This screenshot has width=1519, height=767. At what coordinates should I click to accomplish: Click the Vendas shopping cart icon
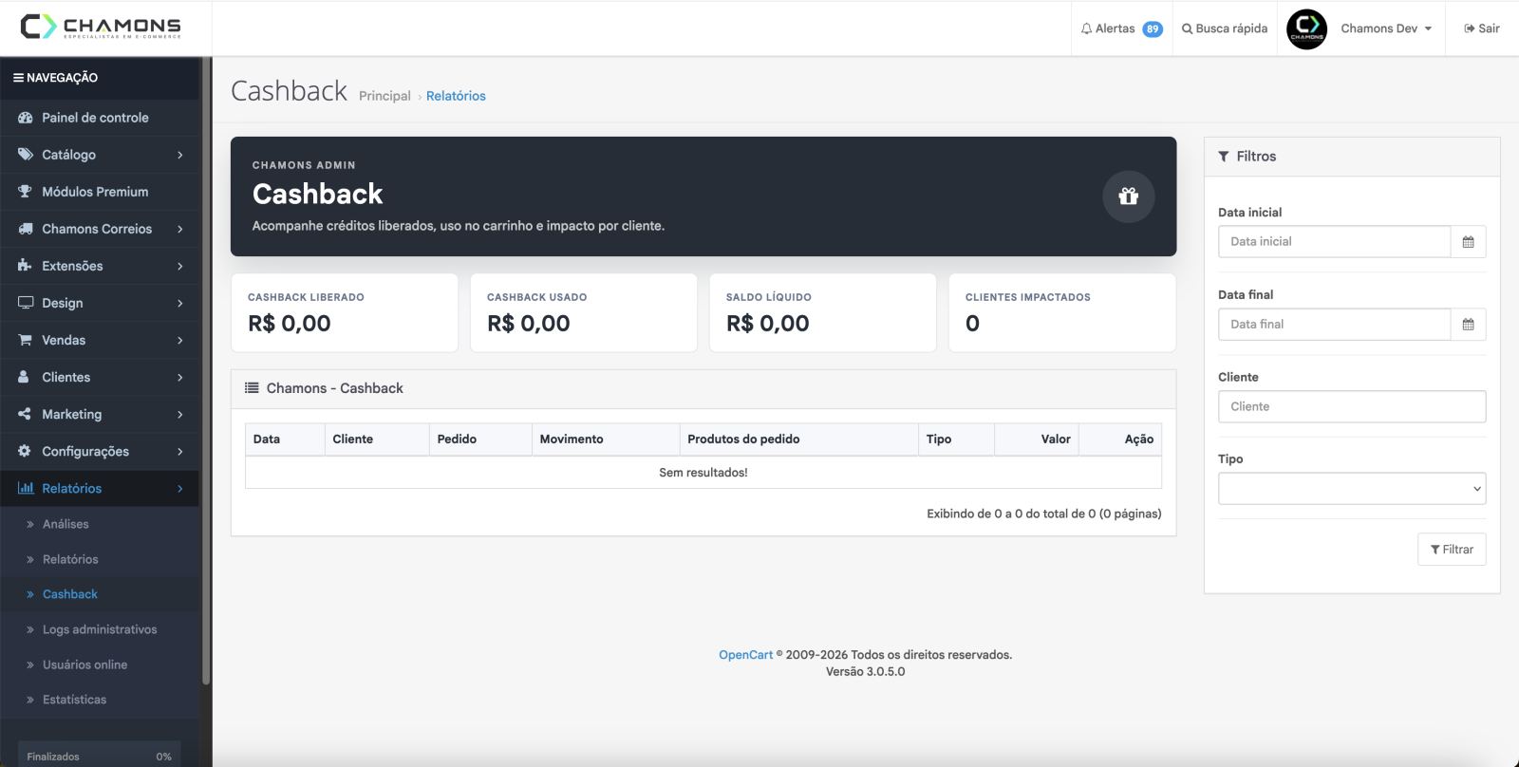point(25,340)
